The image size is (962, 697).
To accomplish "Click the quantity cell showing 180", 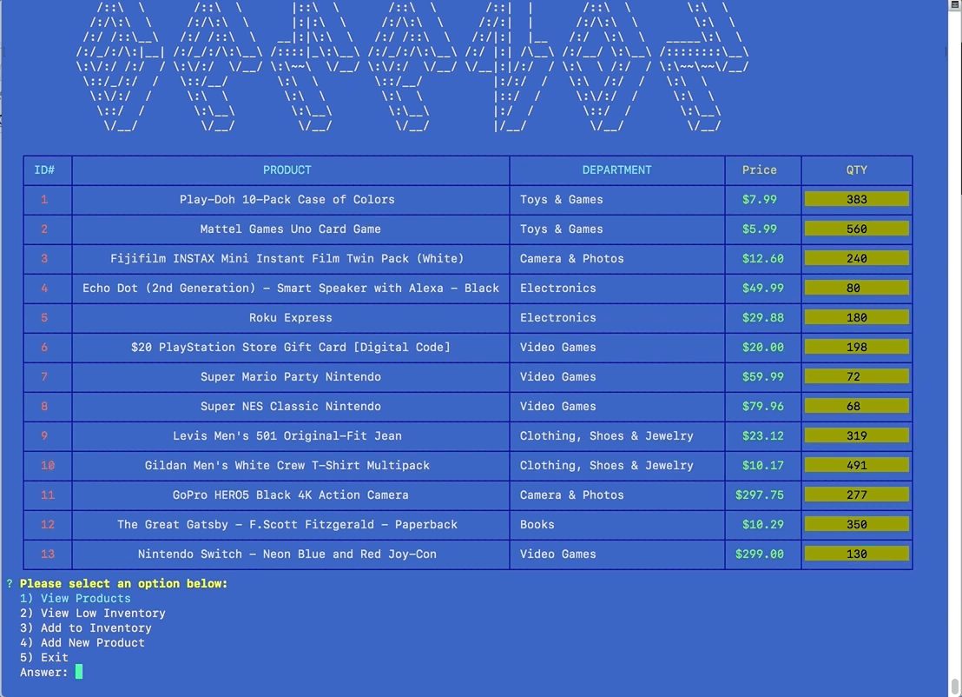I will coord(856,317).
